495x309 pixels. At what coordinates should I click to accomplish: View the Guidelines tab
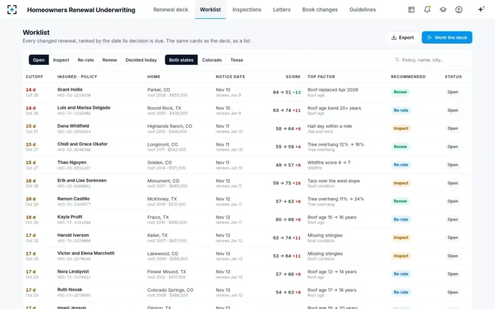tap(363, 9)
